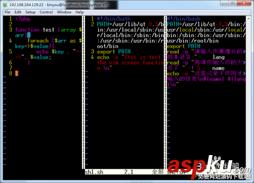The width and height of the screenshot is (254, 183).
Task: Click the Tera Term title bar icon
Action: click(6, 5)
